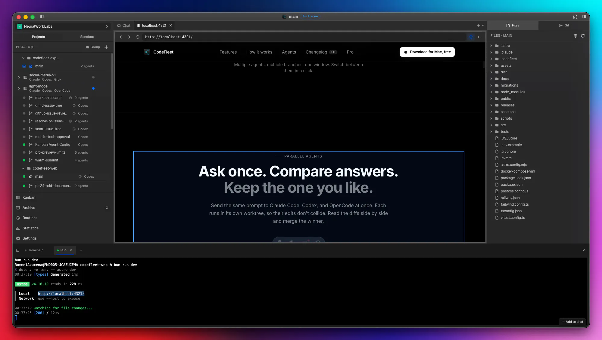This screenshot has height=340, width=602.
Task: Expand the node_modules folder
Action: 491,92
